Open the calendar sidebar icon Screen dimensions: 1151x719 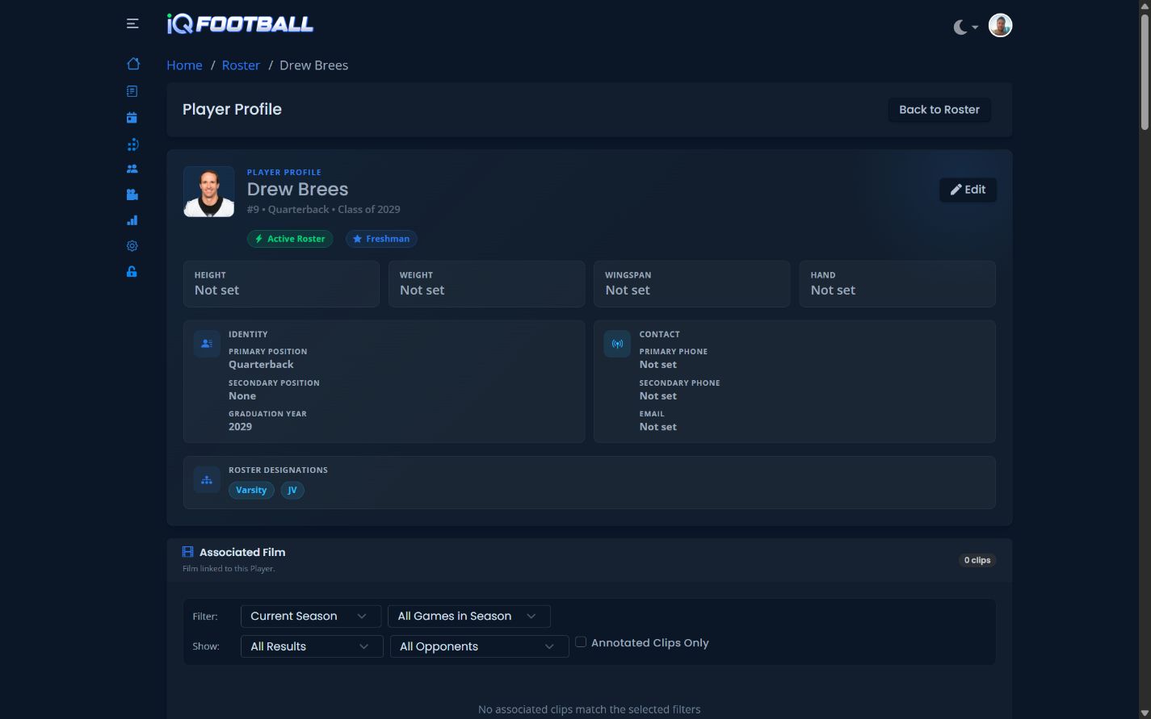pyautogui.click(x=132, y=117)
